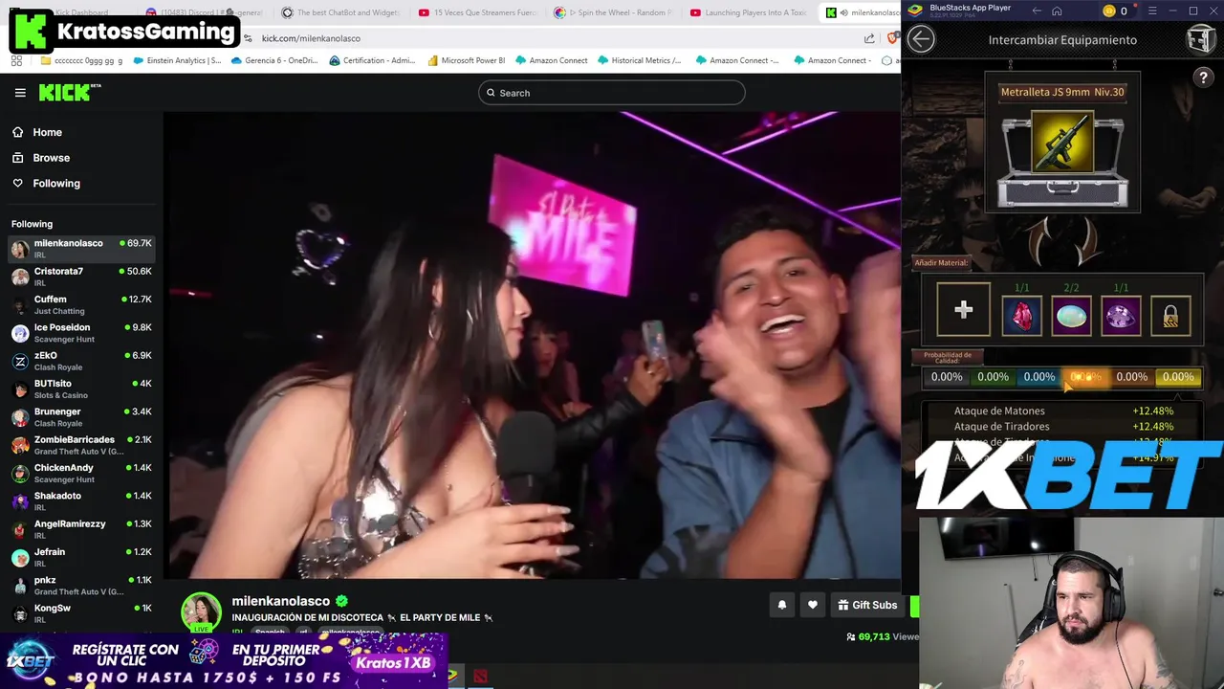
Task: Click the BlueStacks coin balance icon
Action: pyautogui.click(x=1109, y=11)
